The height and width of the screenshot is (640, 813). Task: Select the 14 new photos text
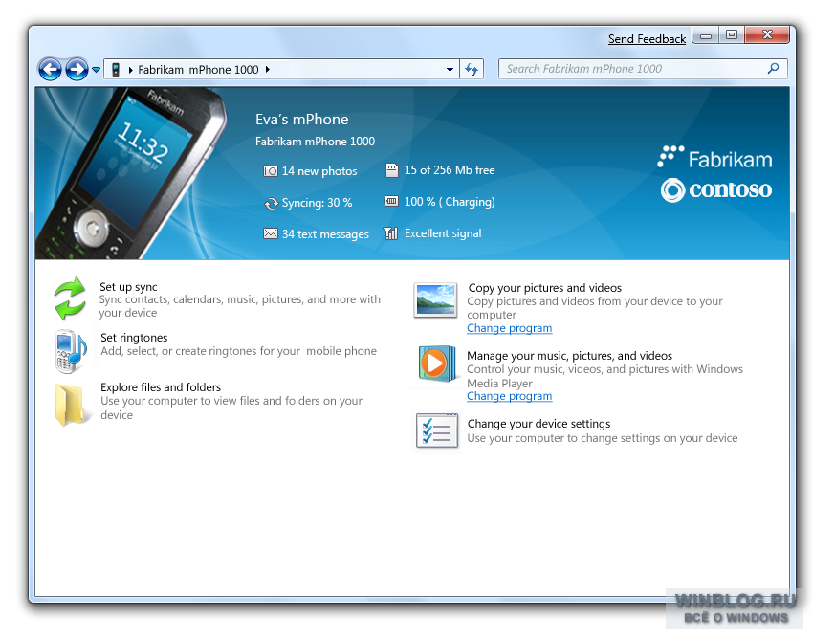pos(319,171)
